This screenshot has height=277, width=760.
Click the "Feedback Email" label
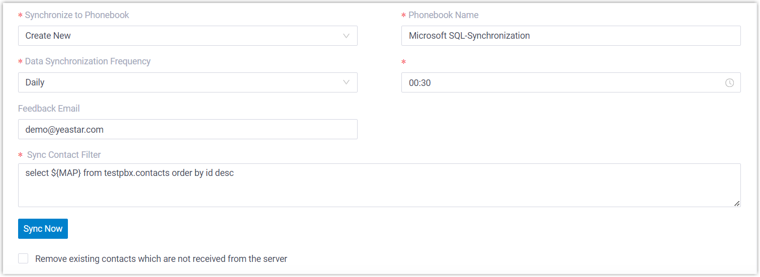tap(49, 109)
